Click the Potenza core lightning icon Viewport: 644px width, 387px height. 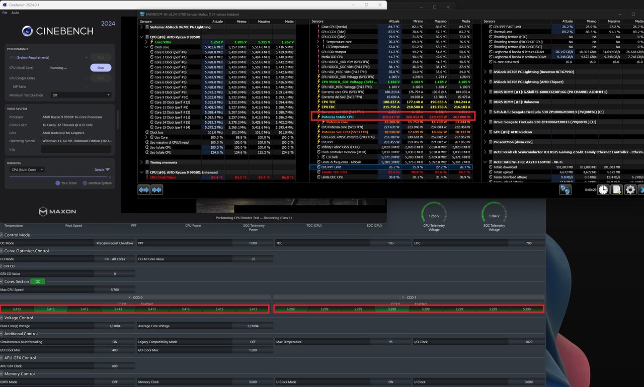324,122
